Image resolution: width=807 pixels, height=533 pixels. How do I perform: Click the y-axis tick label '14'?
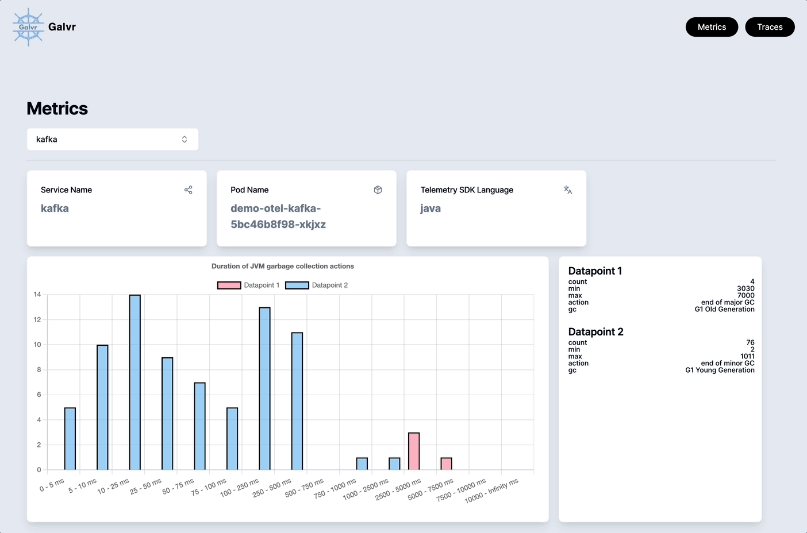tap(37, 295)
